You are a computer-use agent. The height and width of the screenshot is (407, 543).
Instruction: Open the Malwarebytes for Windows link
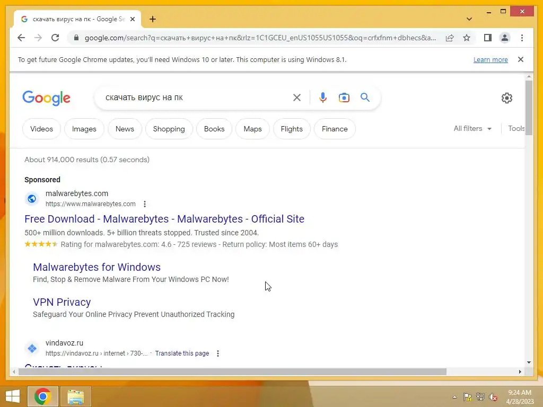97,267
